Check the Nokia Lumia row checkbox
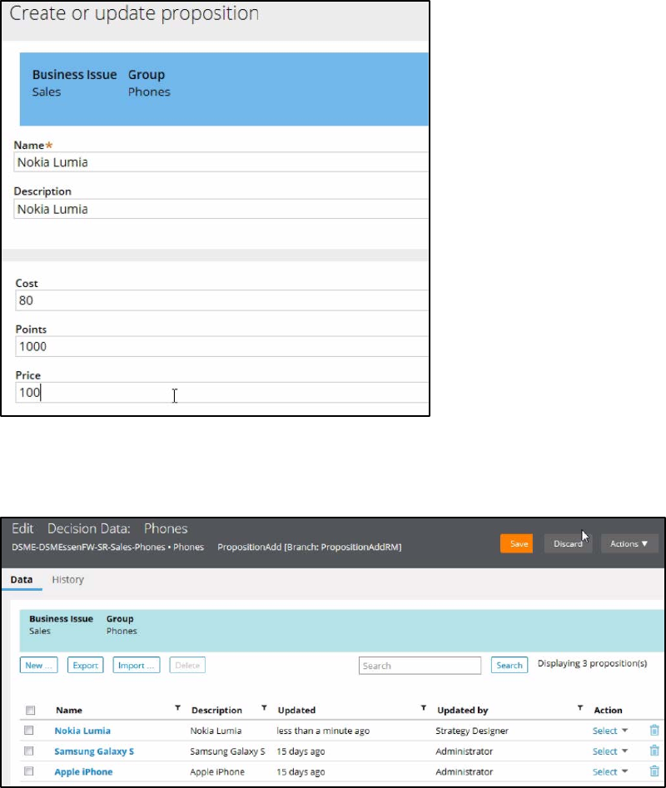Viewport: 666px width, 788px height. pos(28,731)
